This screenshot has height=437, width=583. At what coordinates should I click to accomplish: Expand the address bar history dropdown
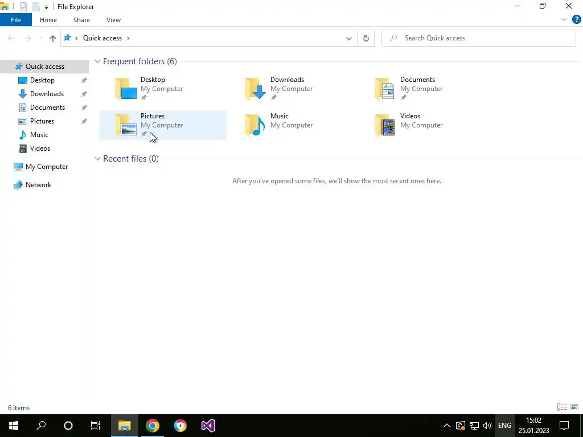[349, 38]
